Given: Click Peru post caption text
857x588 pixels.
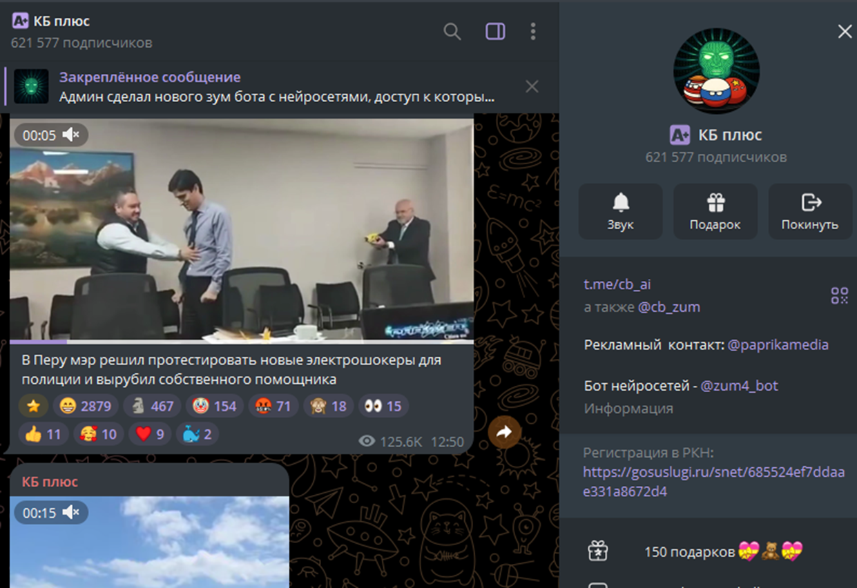Looking at the screenshot, I should click(x=231, y=370).
